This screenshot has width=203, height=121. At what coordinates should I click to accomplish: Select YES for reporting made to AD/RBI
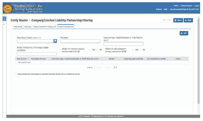point(90,50)
